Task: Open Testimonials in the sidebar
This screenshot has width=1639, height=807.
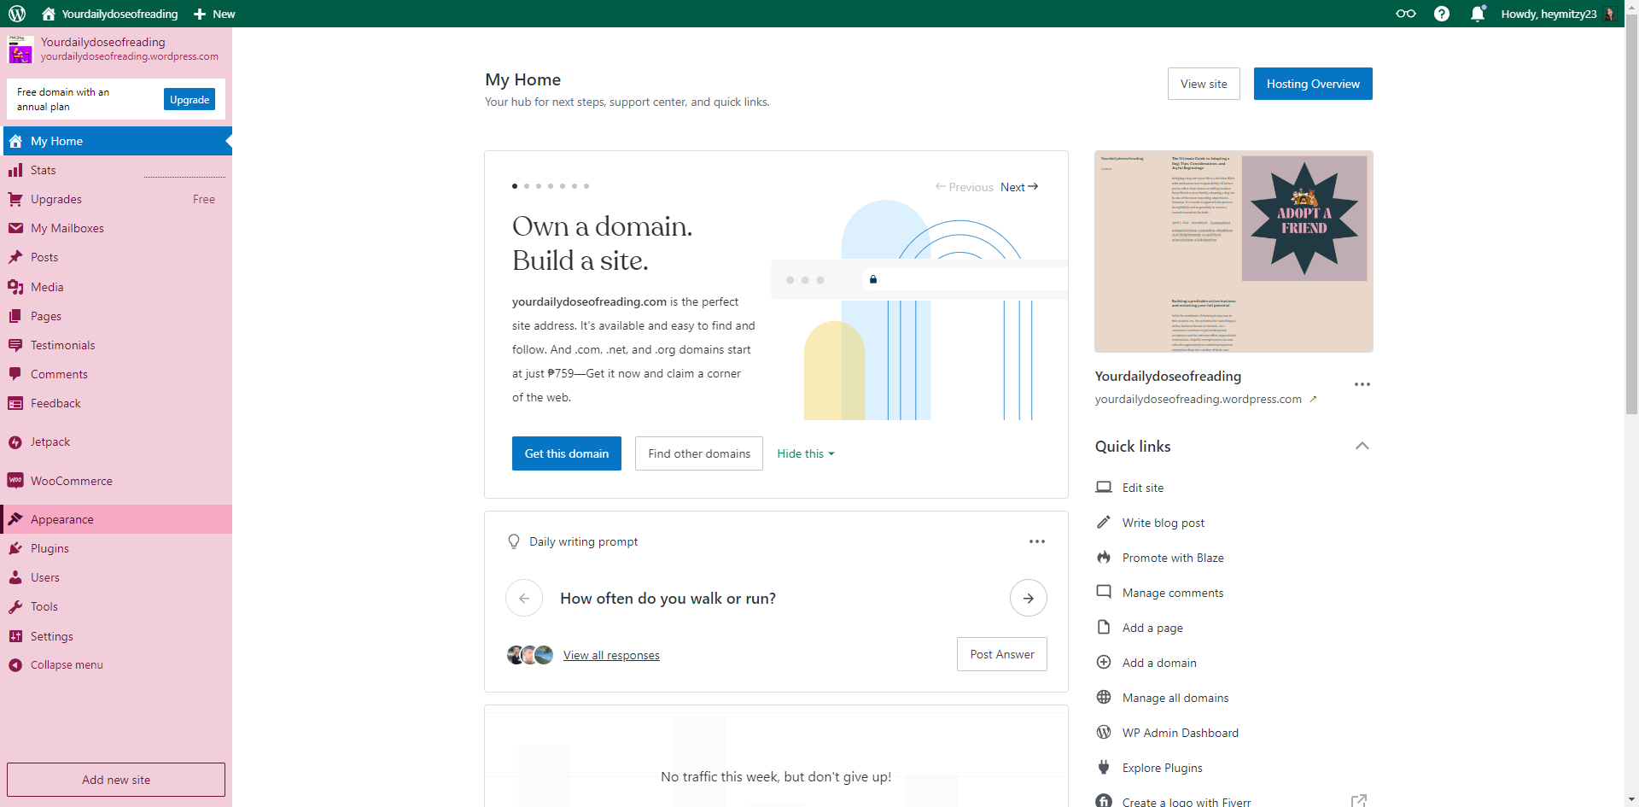Action: (x=116, y=345)
